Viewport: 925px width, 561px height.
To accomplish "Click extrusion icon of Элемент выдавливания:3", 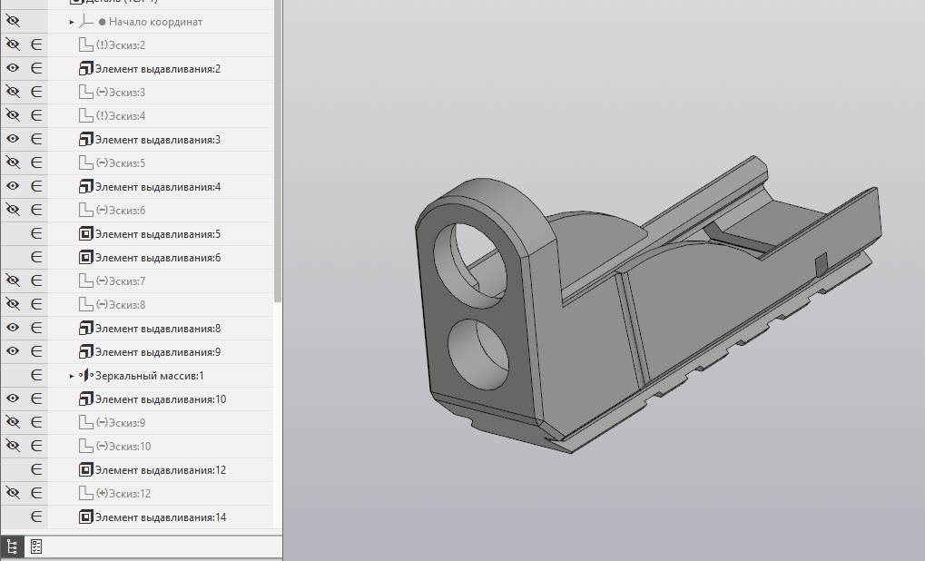I will click(x=86, y=139).
